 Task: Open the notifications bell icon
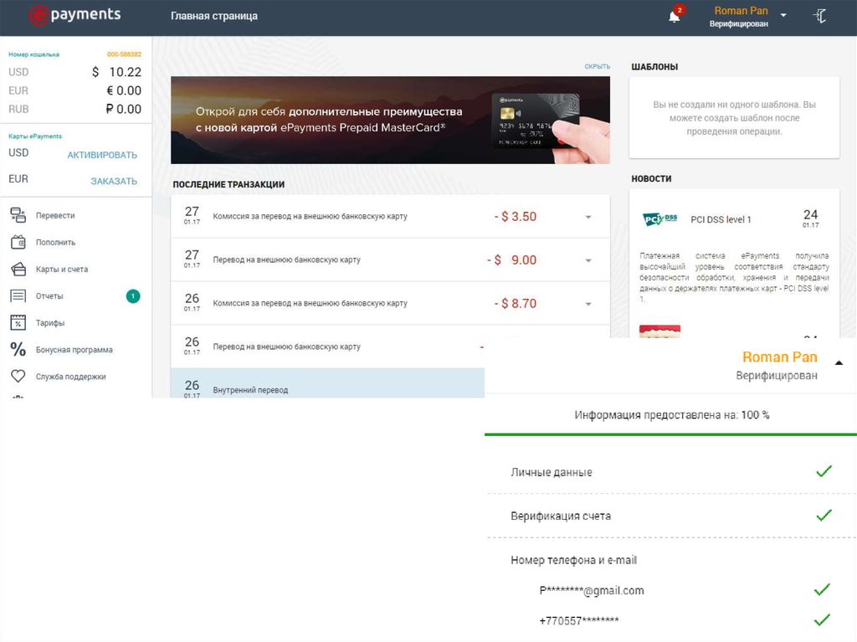(x=674, y=17)
